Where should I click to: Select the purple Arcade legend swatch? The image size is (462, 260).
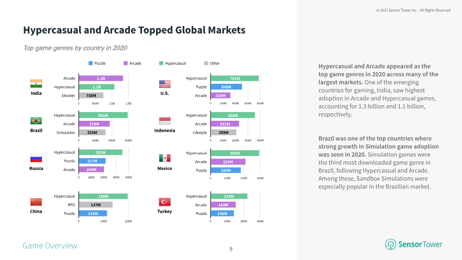125,63
